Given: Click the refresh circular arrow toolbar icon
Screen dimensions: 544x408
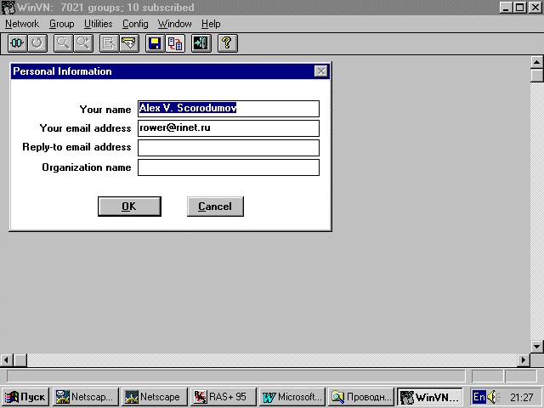Looking at the screenshot, I should [37, 43].
